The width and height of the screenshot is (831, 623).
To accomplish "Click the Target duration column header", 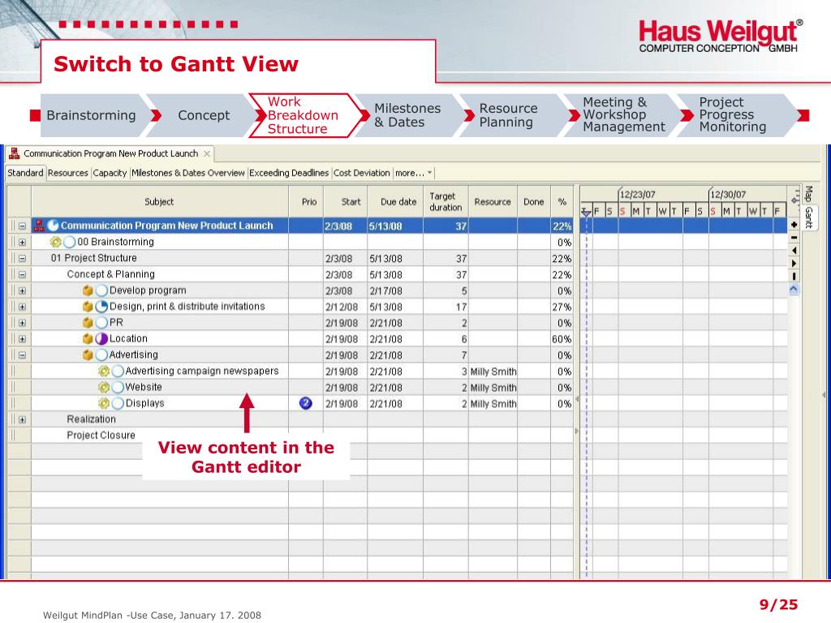I will pos(446,202).
